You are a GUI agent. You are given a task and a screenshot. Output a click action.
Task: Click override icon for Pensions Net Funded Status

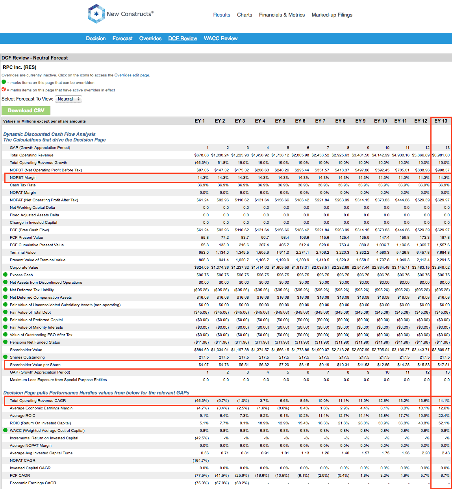6,342
